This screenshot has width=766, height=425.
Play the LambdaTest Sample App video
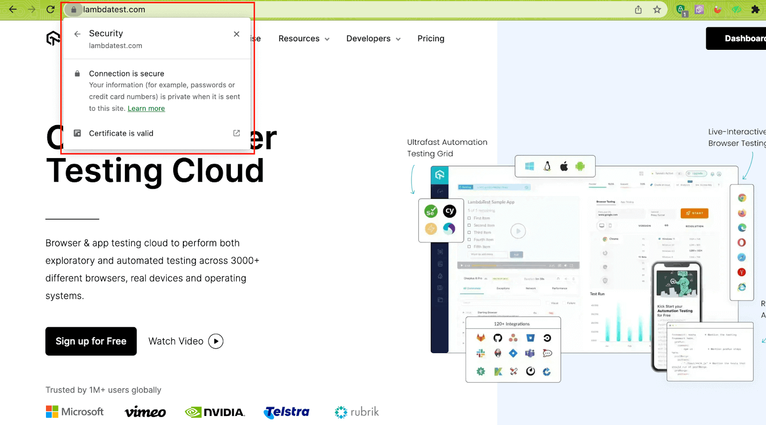[518, 231]
